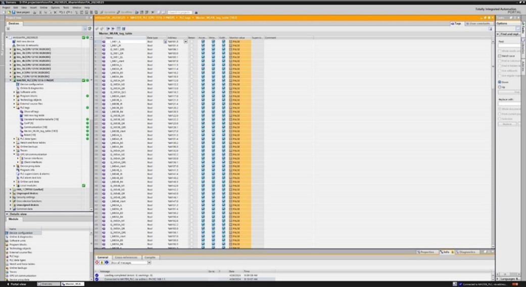Click the Replace button
This screenshot has height=287, width=526.
tap(507, 124)
